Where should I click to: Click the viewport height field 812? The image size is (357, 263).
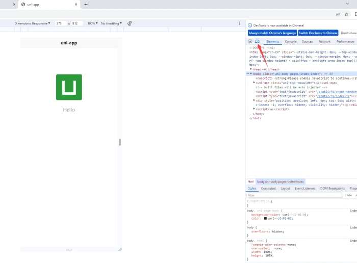point(76,23)
